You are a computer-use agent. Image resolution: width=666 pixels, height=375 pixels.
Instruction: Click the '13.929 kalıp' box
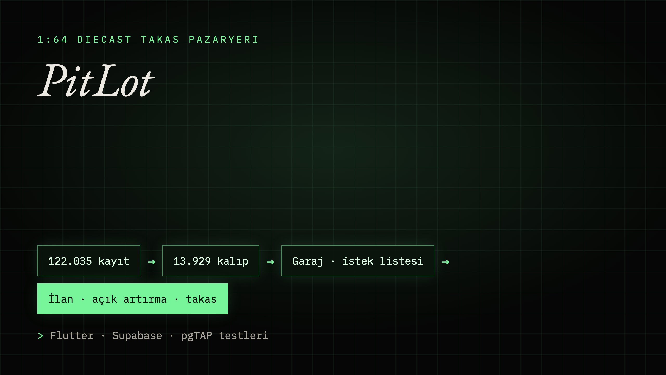(211, 261)
